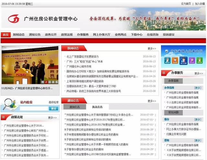
Task: Open the purple icon in Guangdong service banner
Action: (x=192, y=61)
